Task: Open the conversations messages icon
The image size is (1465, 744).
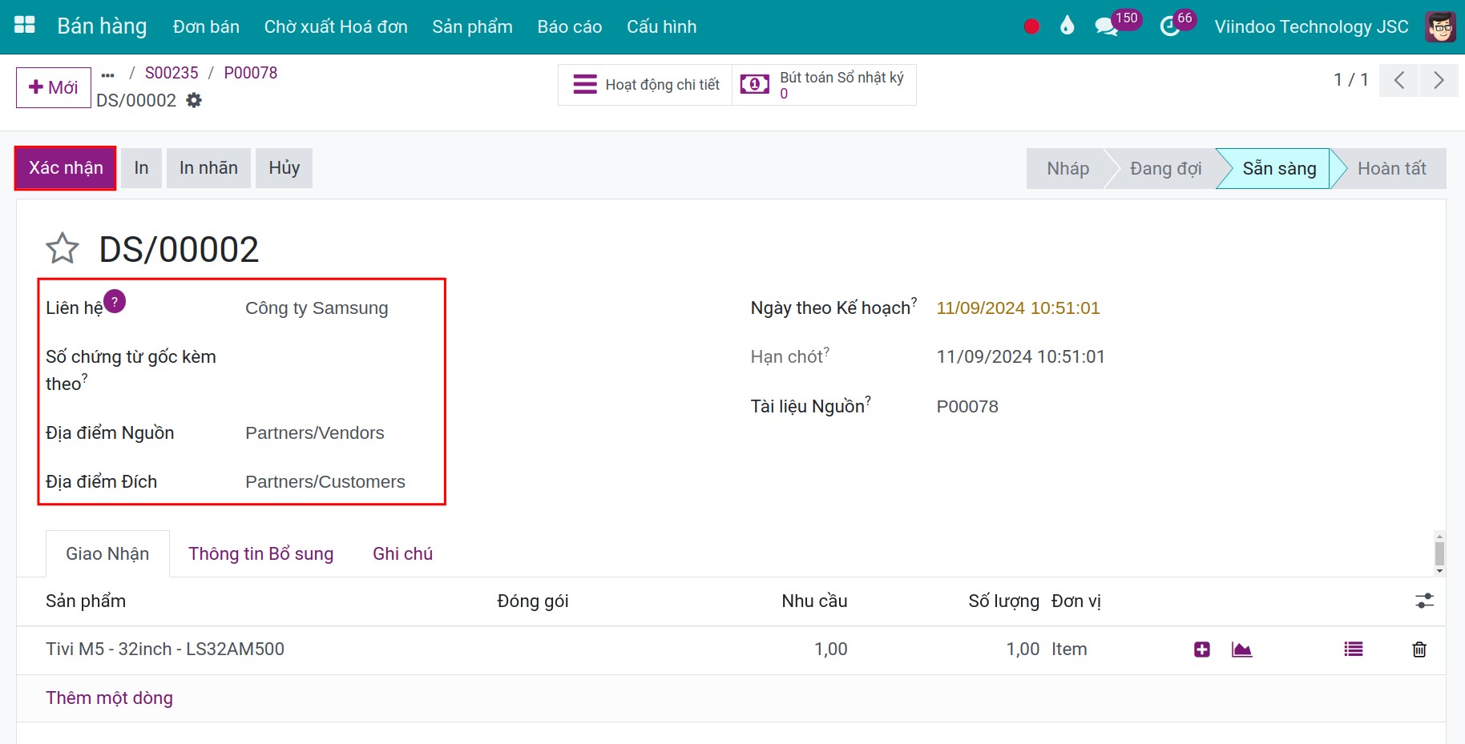Action: 1106,26
